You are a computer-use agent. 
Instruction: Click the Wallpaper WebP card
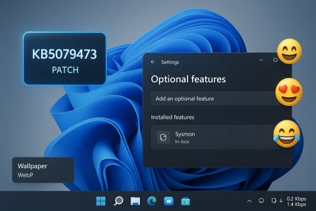(x=43, y=170)
